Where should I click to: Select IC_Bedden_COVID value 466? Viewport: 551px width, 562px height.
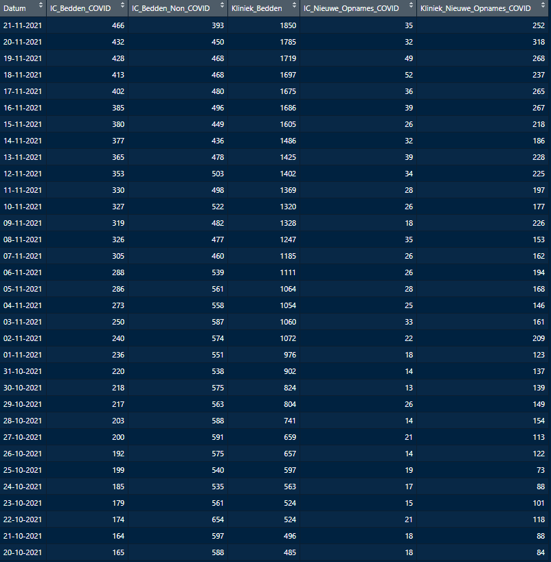click(x=118, y=25)
